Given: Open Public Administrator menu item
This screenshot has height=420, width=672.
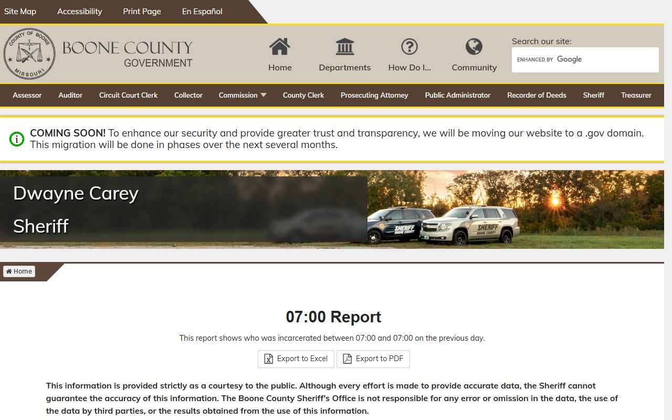Looking at the screenshot, I should tap(458, 95).
